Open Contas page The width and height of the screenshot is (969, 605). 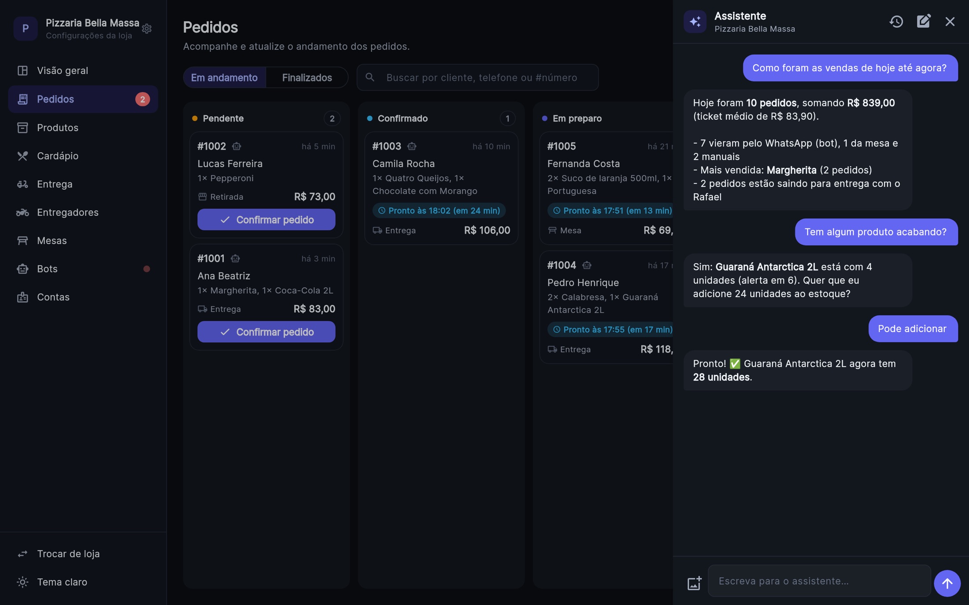click(x=83, y=297)
